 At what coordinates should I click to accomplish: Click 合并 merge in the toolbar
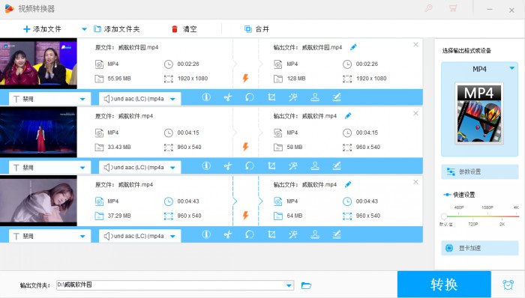(256, 29)
